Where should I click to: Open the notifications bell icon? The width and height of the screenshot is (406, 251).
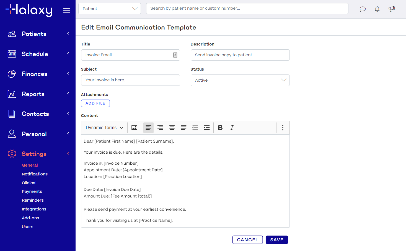point(377,9)
